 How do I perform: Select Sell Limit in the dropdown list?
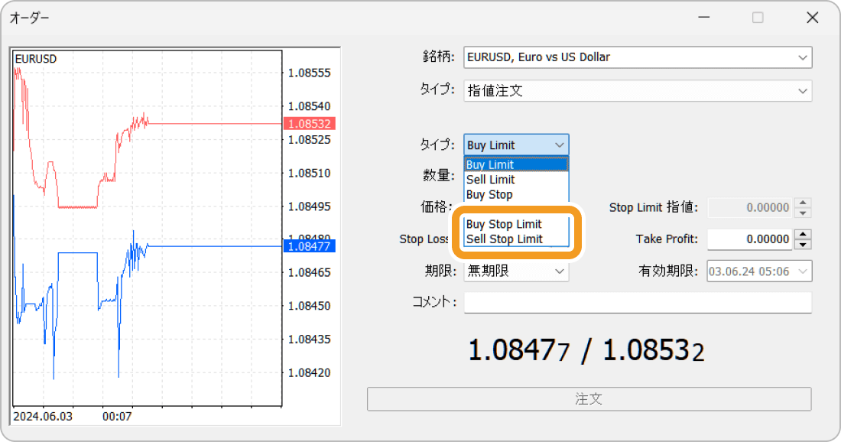tap(516, 180)
